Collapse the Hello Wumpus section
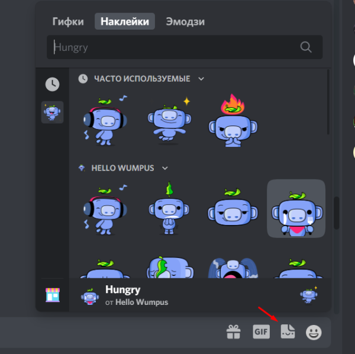 (164, 168)
